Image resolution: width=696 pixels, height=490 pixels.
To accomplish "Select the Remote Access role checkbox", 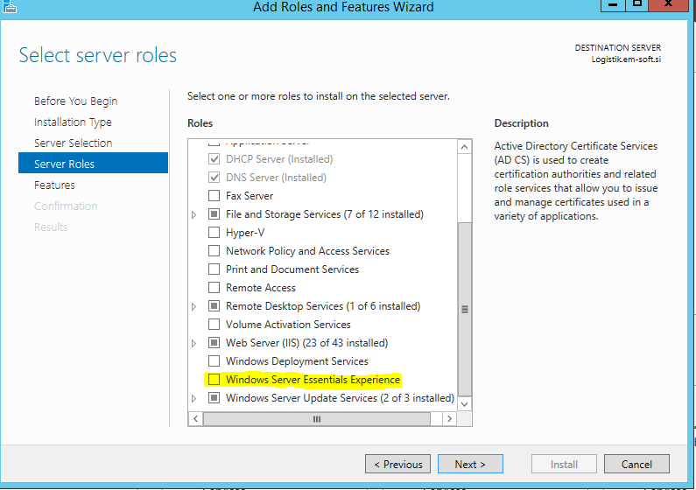I will [x=214, y=287].
